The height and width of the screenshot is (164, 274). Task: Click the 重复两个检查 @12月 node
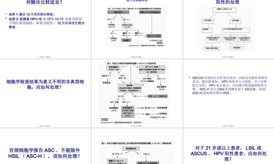click(x=127, y=26)
